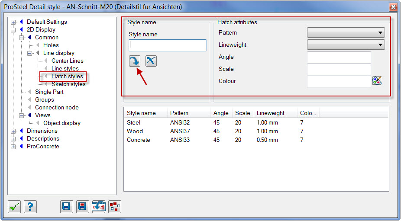The height and width of the screenshot is (221, 401).
Task: Click the ANSI33 pattern cell
Action: [180, 140]
